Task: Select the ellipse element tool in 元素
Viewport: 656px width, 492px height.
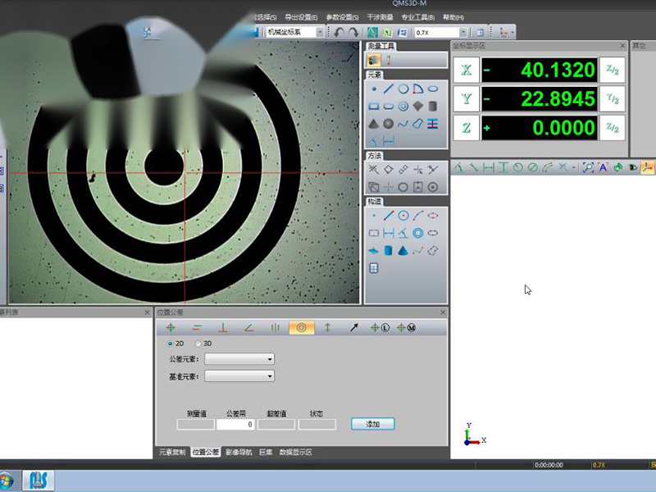Action: click(433, 89)
